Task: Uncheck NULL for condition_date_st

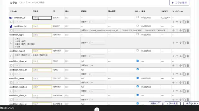Action: tap(137, 95)
